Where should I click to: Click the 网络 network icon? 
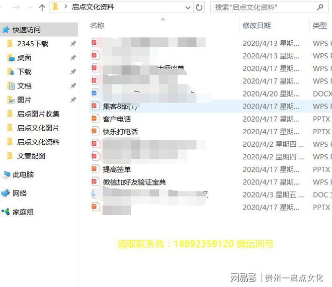coord(6,193)
